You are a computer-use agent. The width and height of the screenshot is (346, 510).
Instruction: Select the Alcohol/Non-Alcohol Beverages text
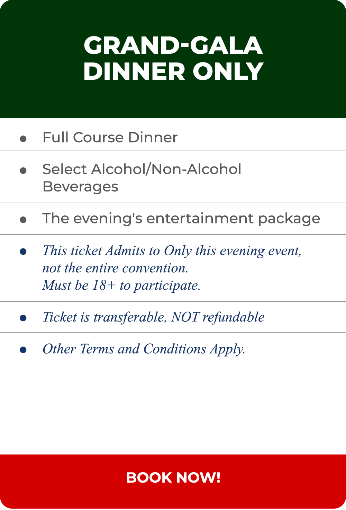pyautogui.click(x=142, y=178)
